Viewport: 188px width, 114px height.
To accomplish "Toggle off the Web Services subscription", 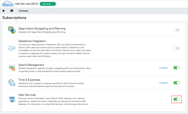I will pyautogui.click(x=176, y=99).
